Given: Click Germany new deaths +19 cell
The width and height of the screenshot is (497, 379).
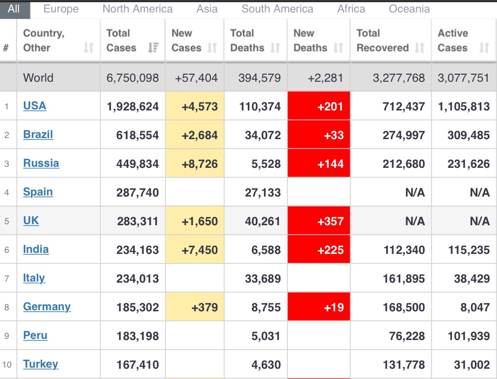Looking at the screenshot, I should point(319,306).
